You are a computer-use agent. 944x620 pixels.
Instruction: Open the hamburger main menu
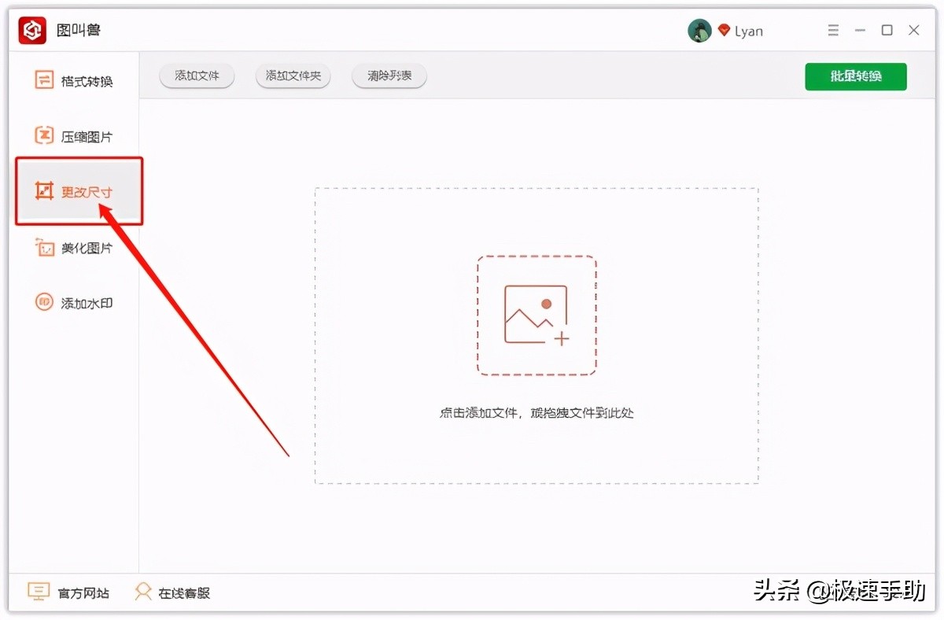tap(834, 31)
